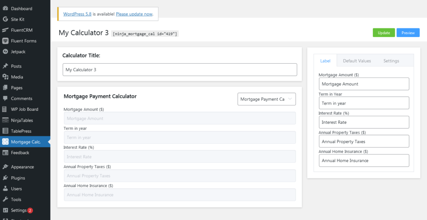Click the green Update button
The width and height of the screenshot is (427, 220).
384,32
